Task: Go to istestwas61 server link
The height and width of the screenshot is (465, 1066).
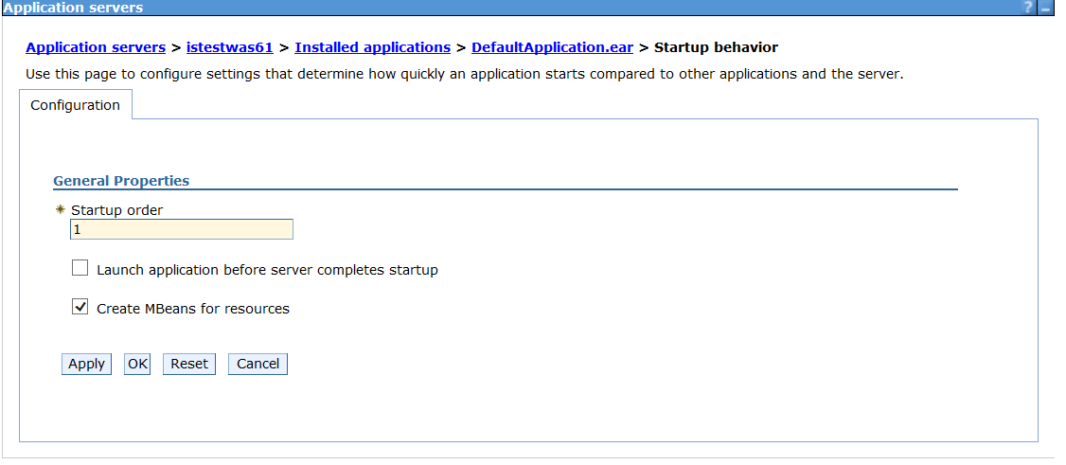Action: tap(230, 47)
